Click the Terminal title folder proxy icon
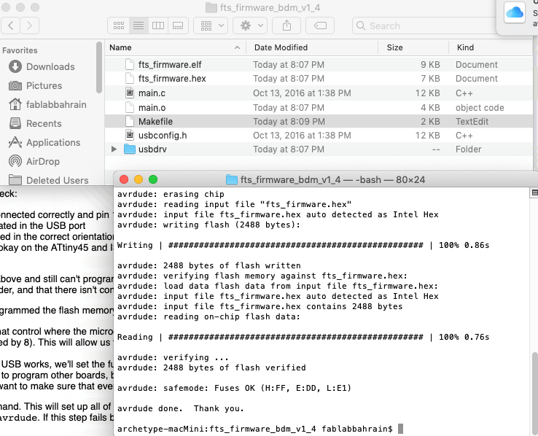The width and height of the screenshot is (538, 436). 232,179
